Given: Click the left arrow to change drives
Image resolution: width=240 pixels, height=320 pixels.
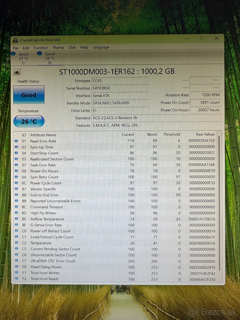Looking at the screenshot, I should [17, 72].
